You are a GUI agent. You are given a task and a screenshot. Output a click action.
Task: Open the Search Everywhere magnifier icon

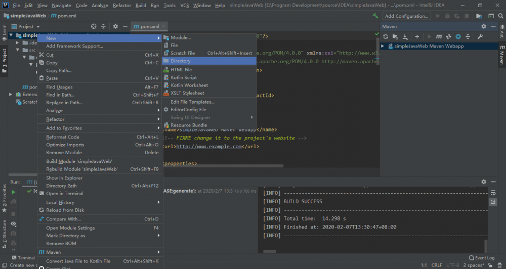click(x=500, y=16)
